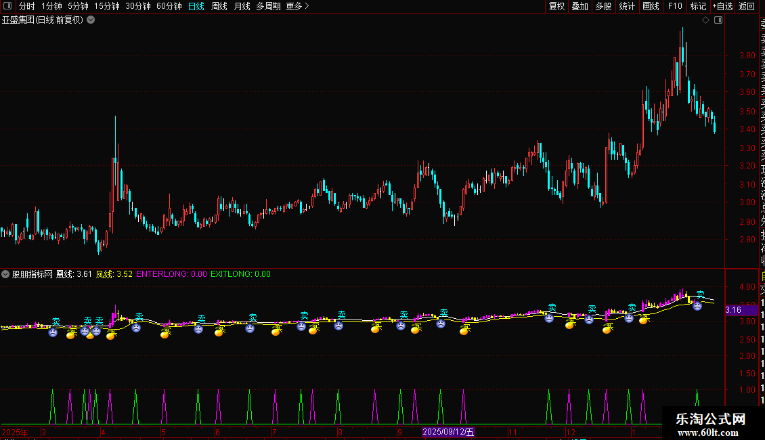This screenshot has height=440, width=765.
Task: Click the 返回 back button
Action: (747, 6)
